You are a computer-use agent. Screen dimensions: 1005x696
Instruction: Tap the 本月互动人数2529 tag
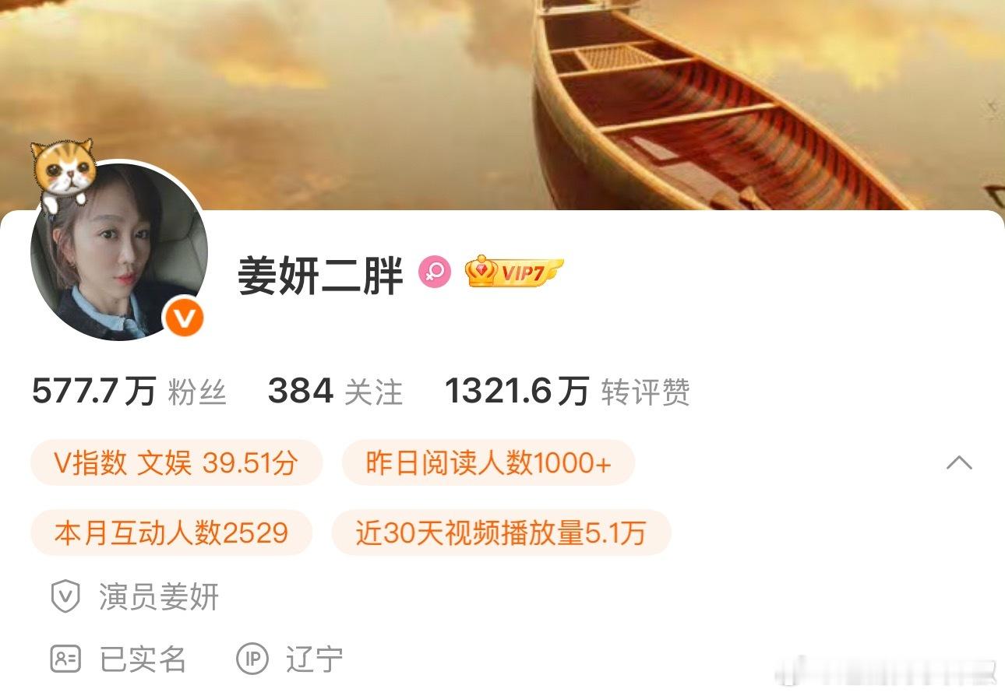(x=171, y=533)
